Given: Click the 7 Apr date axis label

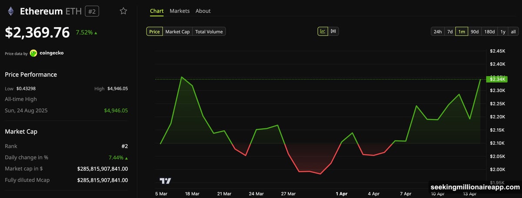Looking at the screenshot, I should coord(405,194).
